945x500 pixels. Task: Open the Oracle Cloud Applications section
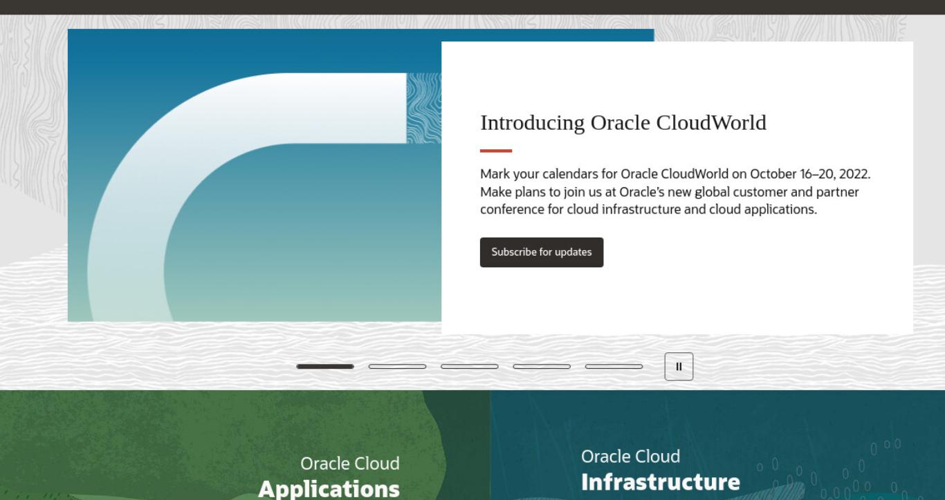pos(329,476)
